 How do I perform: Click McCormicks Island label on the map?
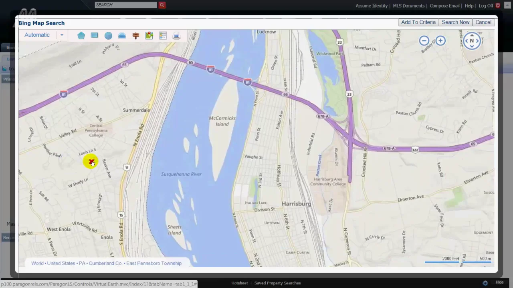click(222, 121)
